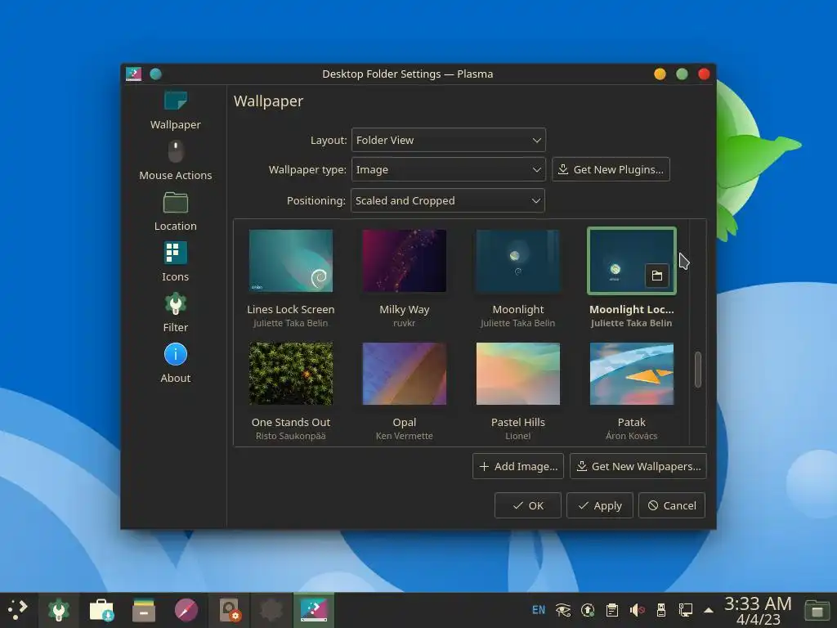Viewport: 837px width, 628px height.
Task: Select the Patak wallpaper
Action: tap(632, 374)
